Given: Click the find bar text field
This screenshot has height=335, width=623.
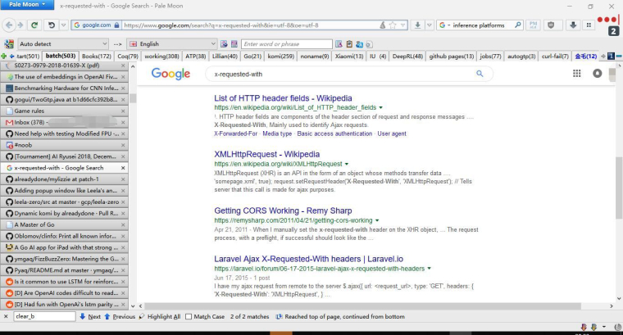Looking at the screenshot, I should (44, 316).
